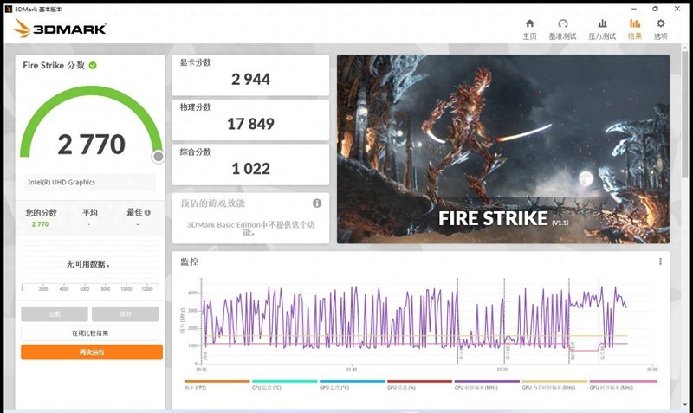Image resolution: width=693 pixels, height=413 pixels.
Task: Click the Fire Strike banner image
Action: pos(502,149)
